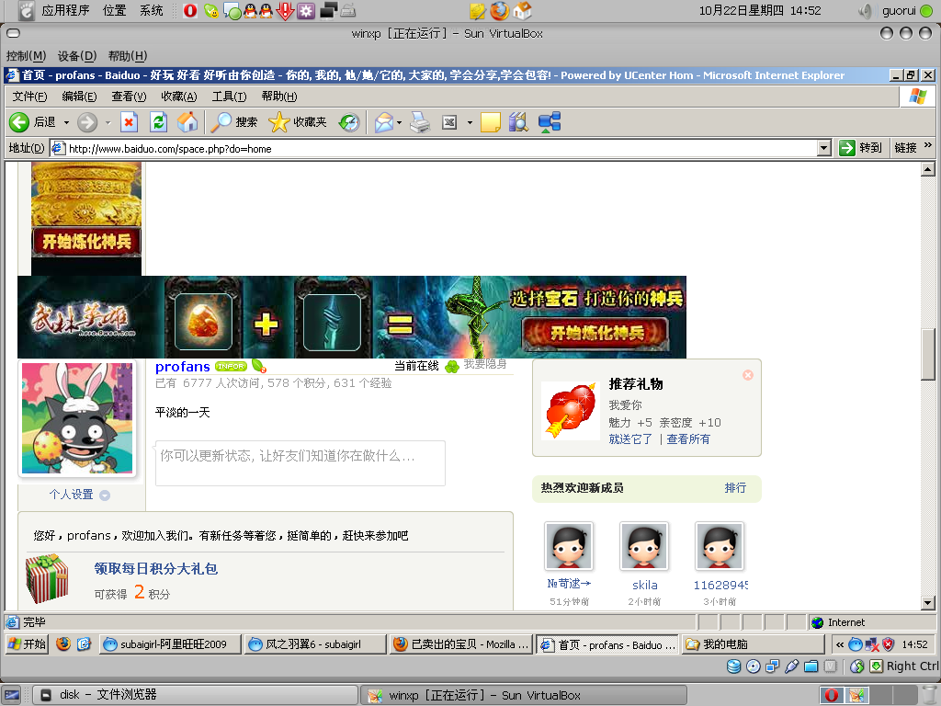941x706 pixels.
Task: Click the Messenger toolbar icon
Action: tap(550, 122)
